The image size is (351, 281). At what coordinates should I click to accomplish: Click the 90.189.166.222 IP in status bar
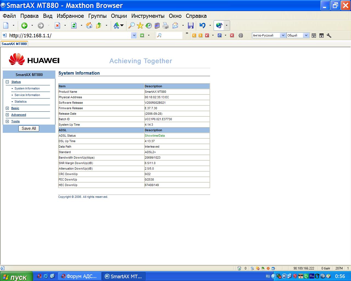304,268
